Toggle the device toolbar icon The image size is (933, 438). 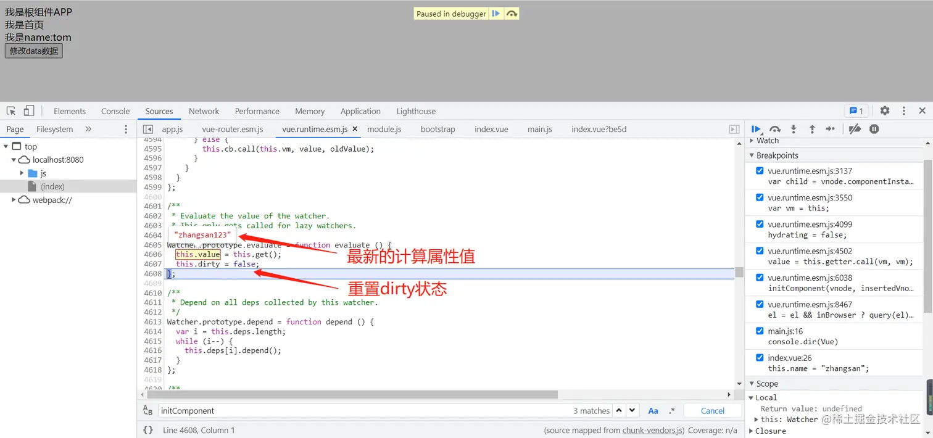click(29, 111)
